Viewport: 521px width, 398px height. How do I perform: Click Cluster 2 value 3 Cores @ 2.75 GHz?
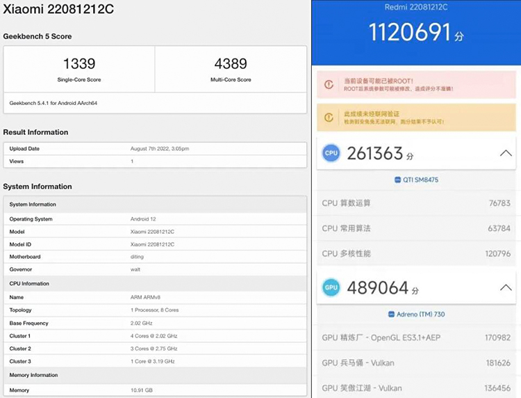click(154, 349)
